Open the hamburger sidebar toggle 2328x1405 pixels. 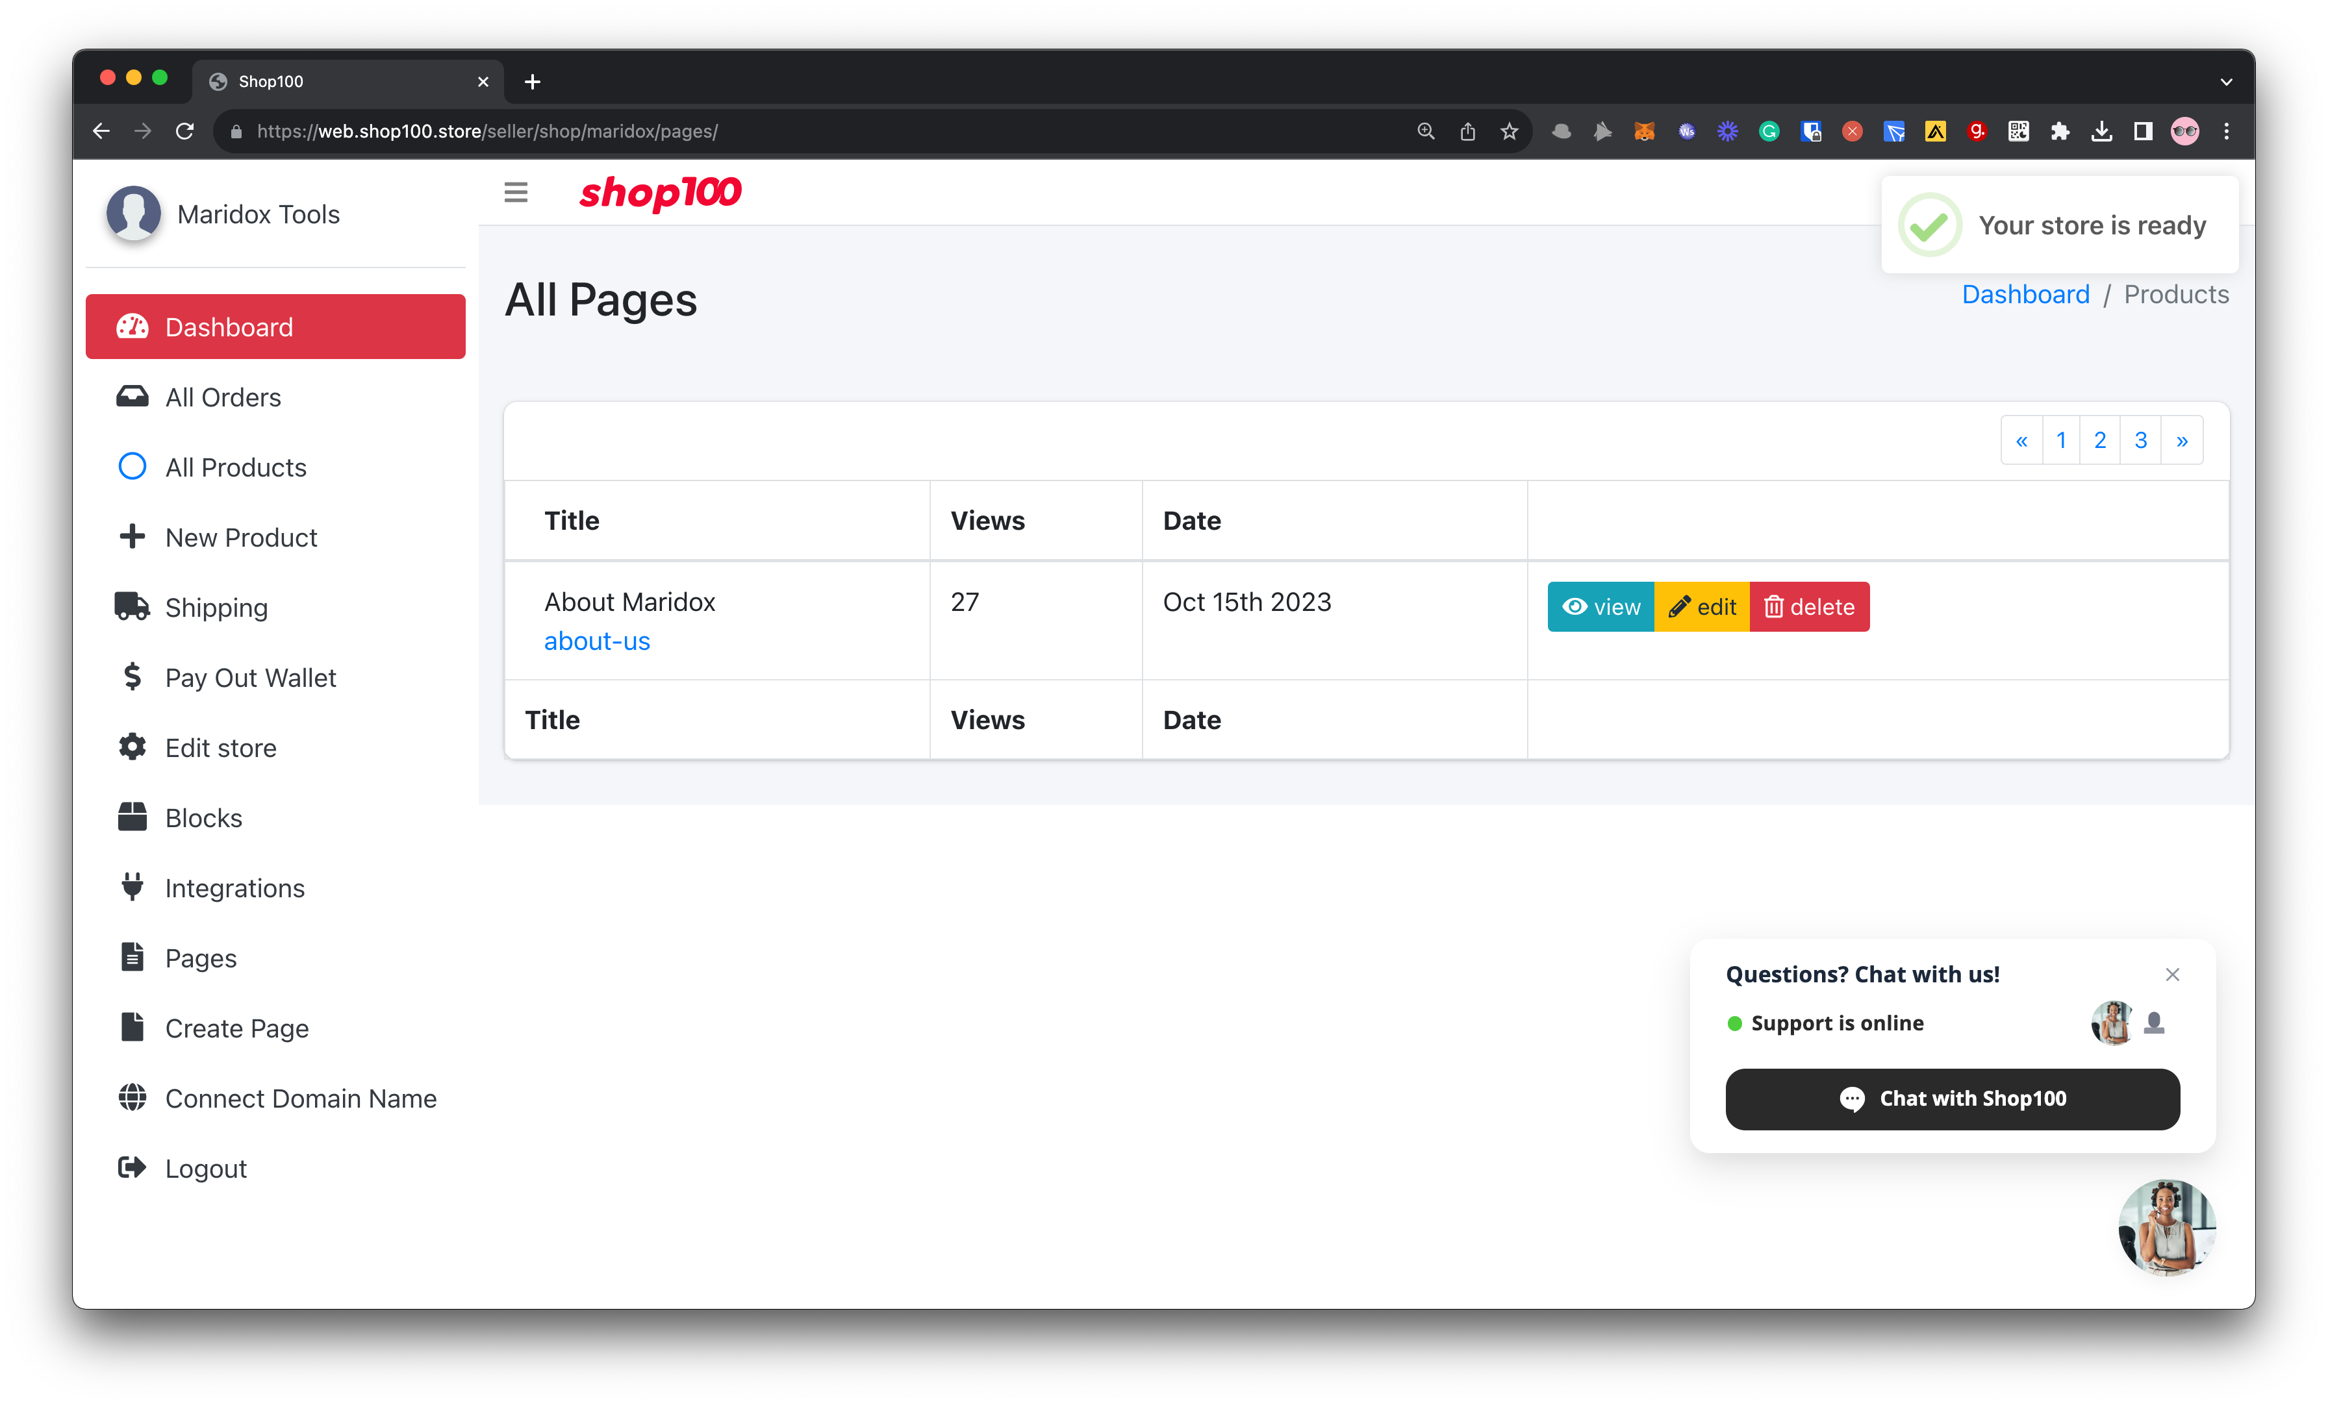tap(516, 192)
